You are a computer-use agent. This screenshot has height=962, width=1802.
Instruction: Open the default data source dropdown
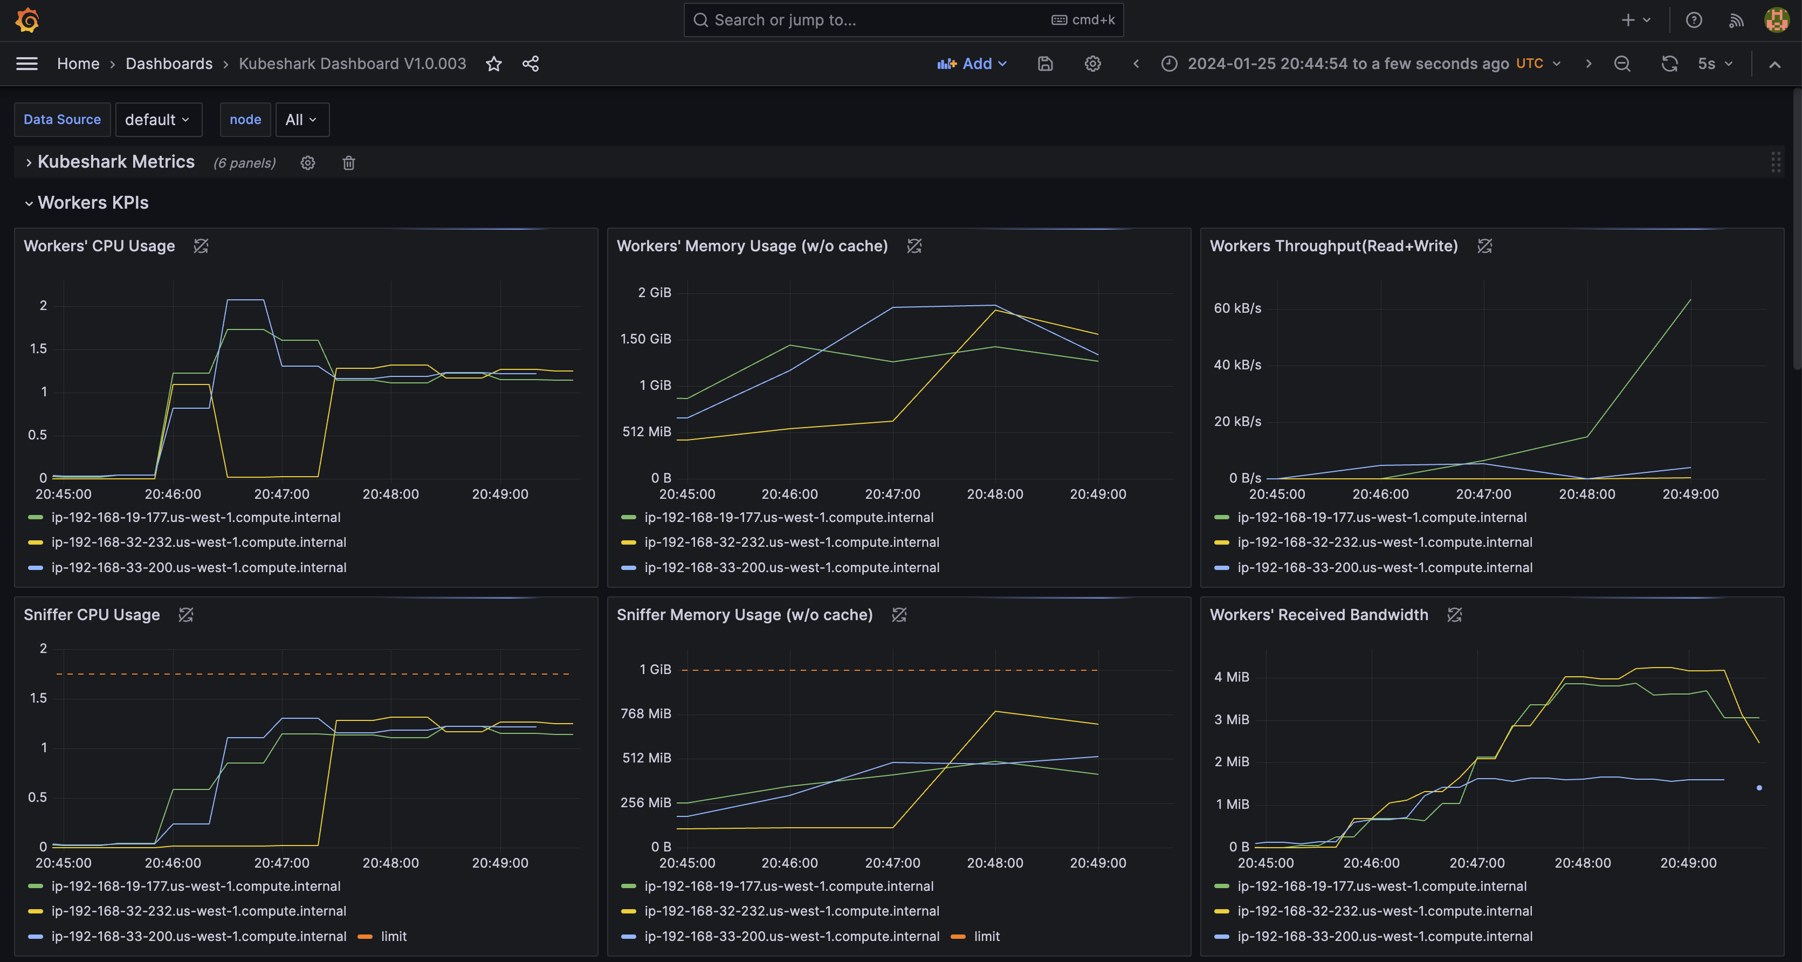158,120
